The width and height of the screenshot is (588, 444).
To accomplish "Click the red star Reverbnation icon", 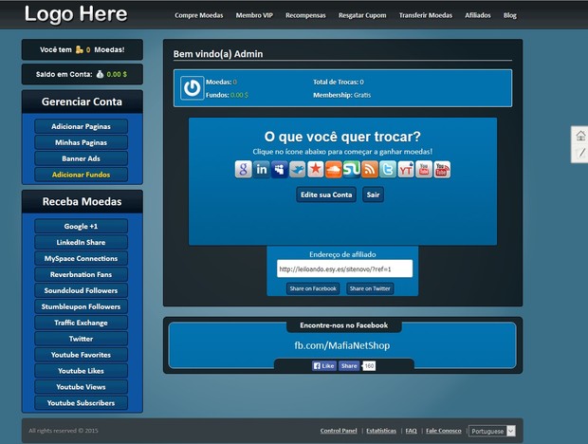I will [316, 170].
